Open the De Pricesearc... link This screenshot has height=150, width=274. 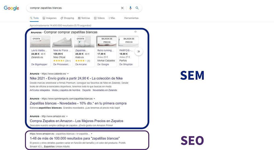coord(62,64)
